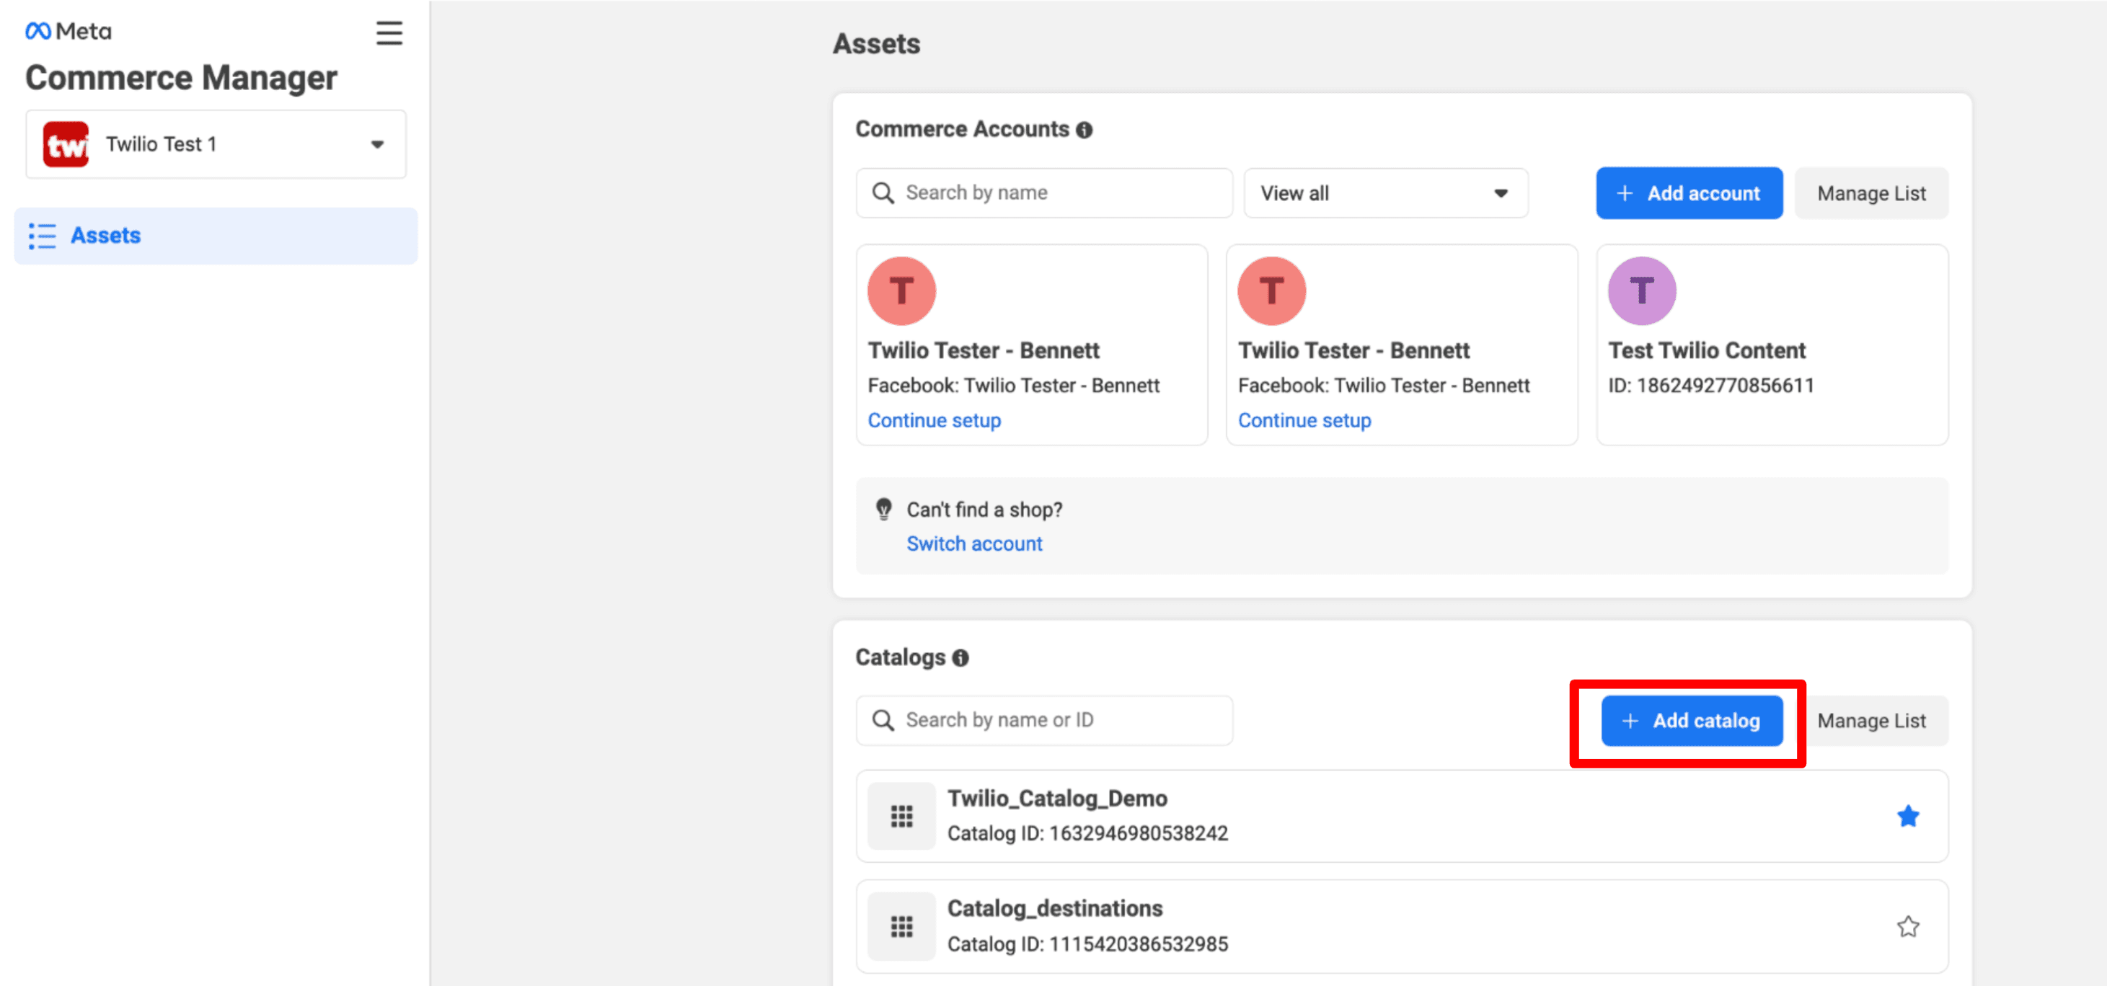Click Manage List next to Commerce Accounts
2107x986 pixels.
pyautogui.click(x=1870, y=193)
